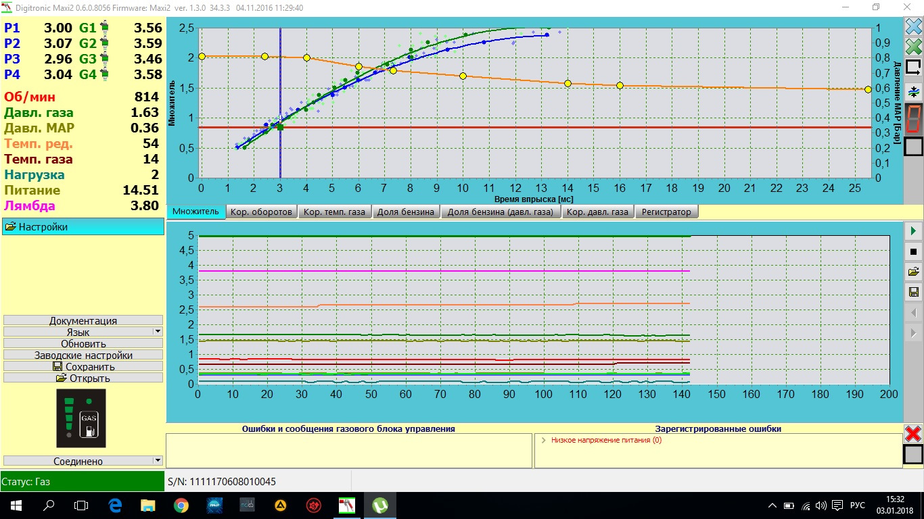Viewport: 924px width, 519px height.
Task: Open a saved recording via the folder icon
Action: coord(913,272)
